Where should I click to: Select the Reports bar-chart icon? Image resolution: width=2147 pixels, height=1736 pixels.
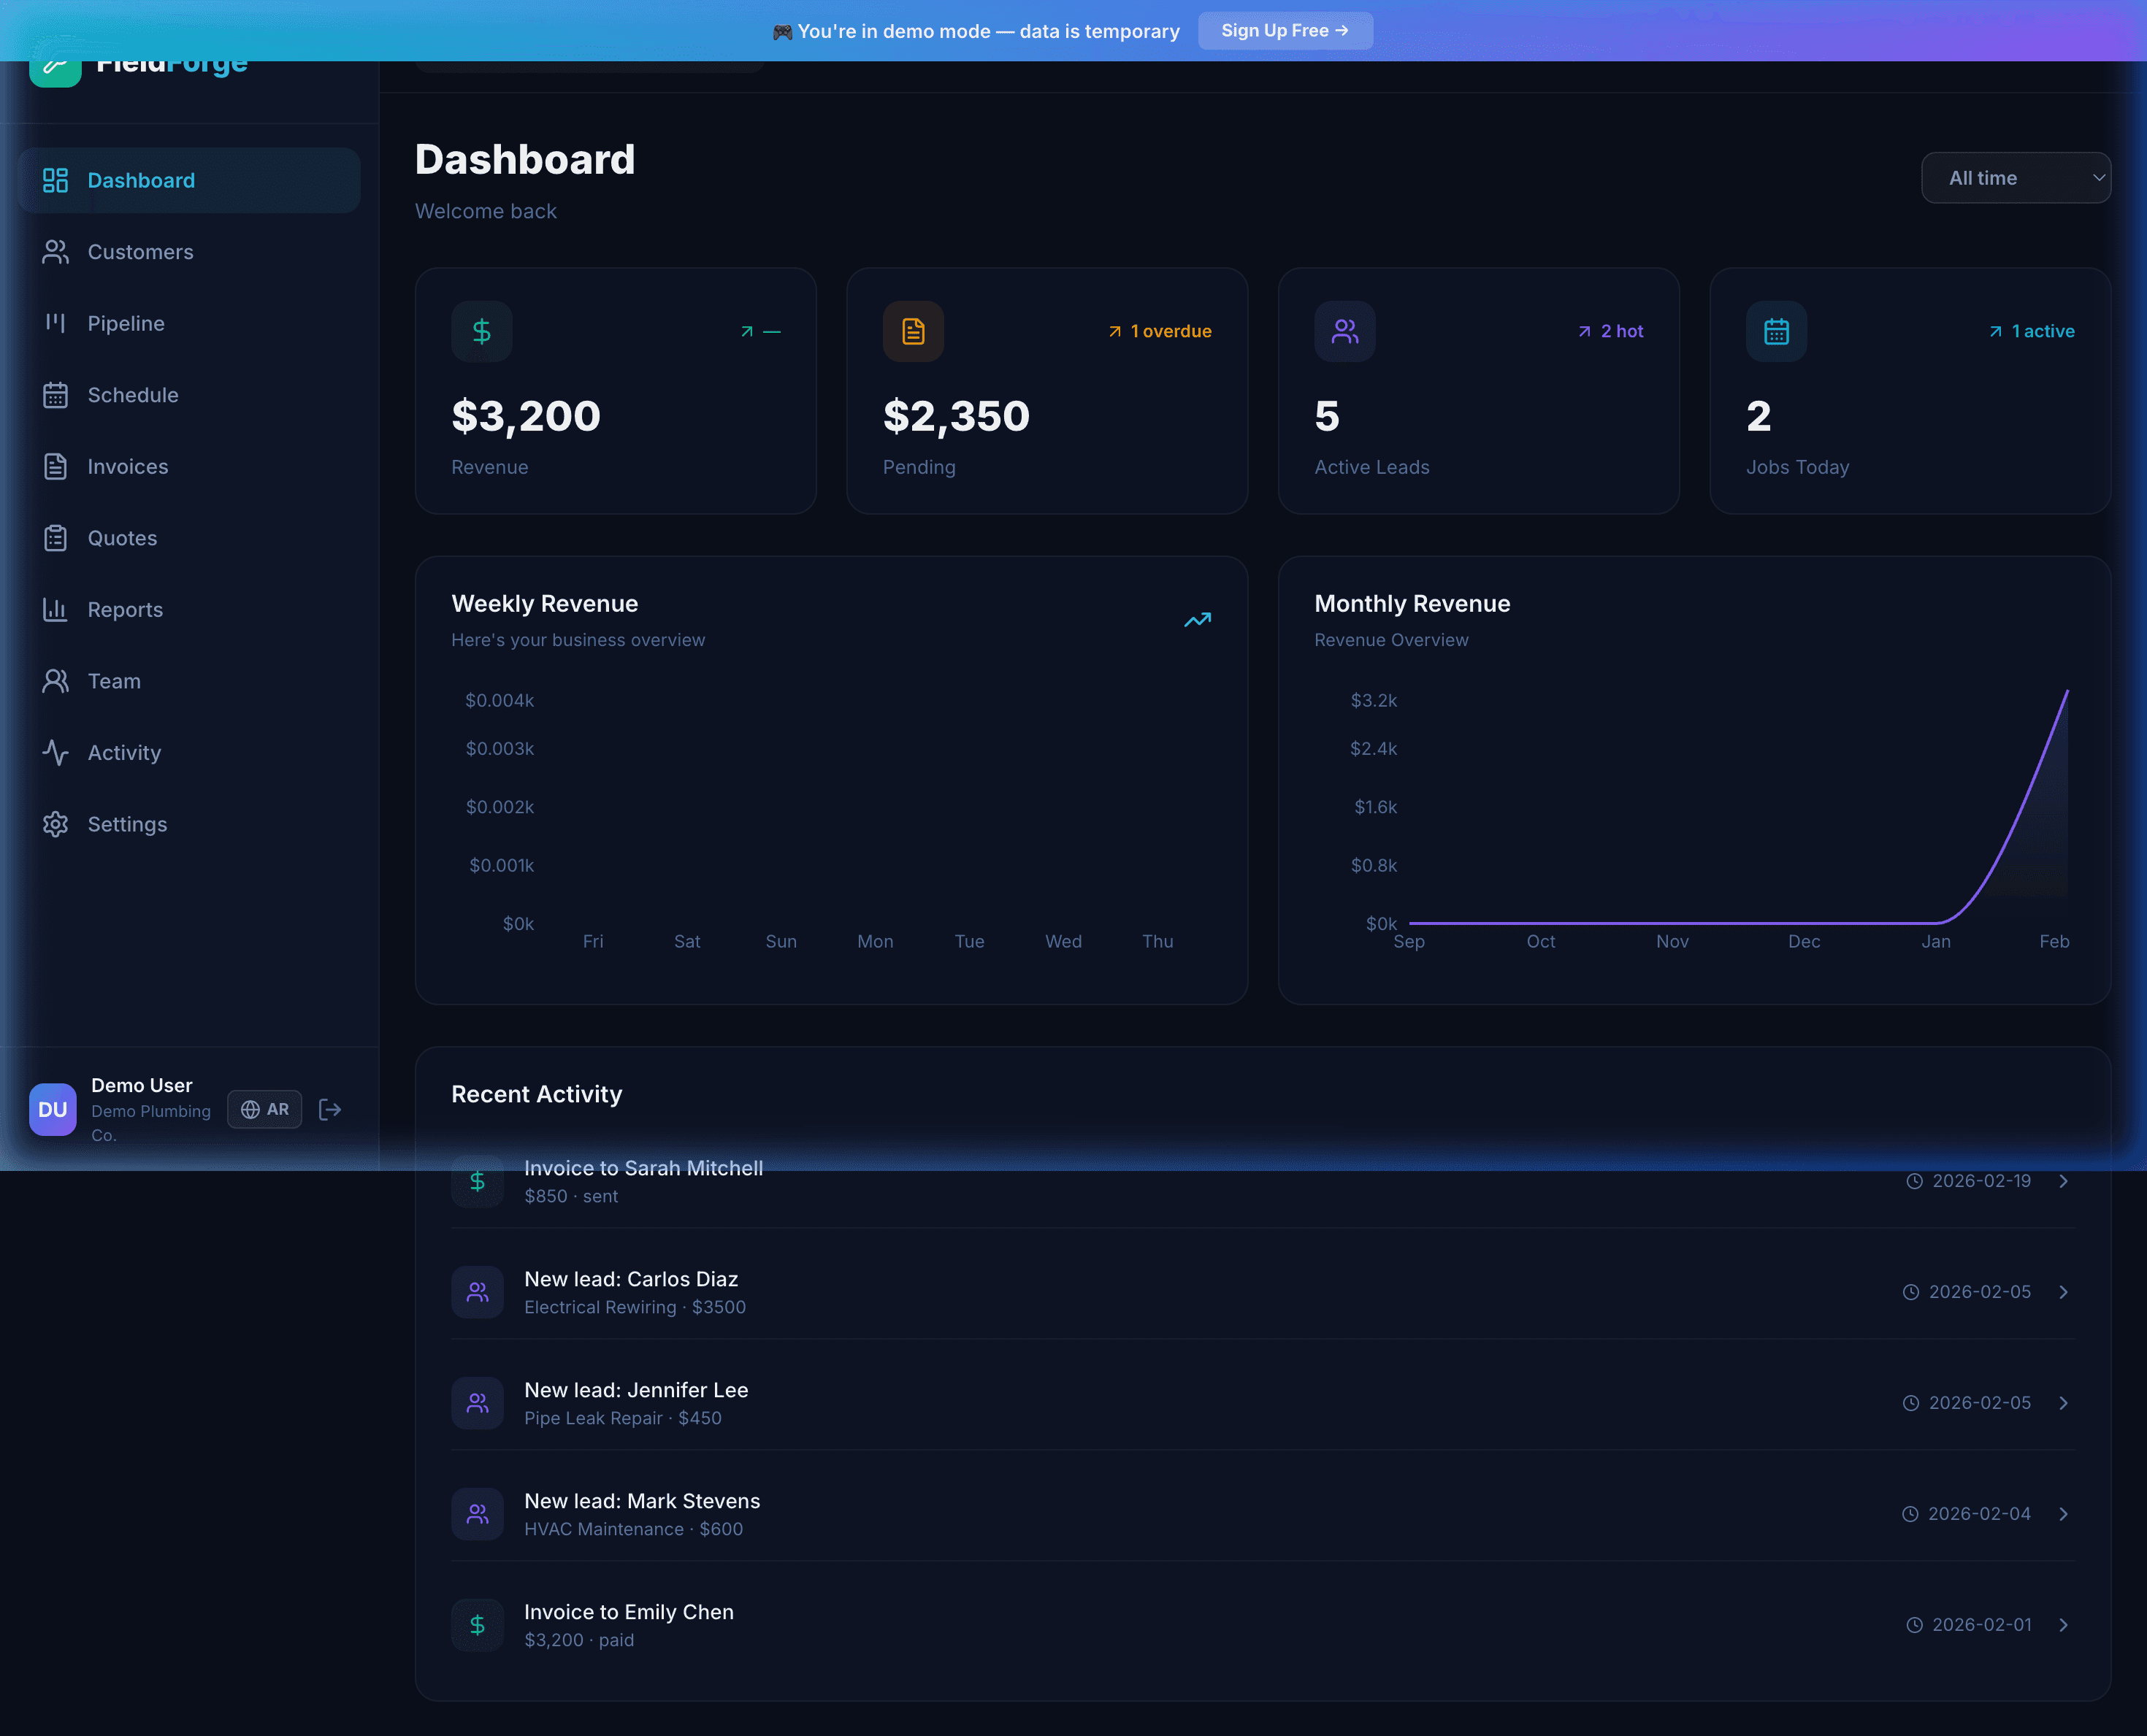tap(56, 609)
